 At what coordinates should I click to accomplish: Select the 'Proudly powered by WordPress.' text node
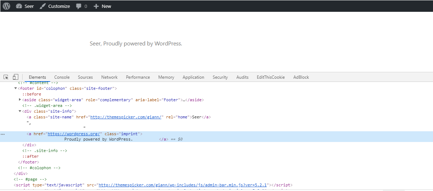(99, 139)
